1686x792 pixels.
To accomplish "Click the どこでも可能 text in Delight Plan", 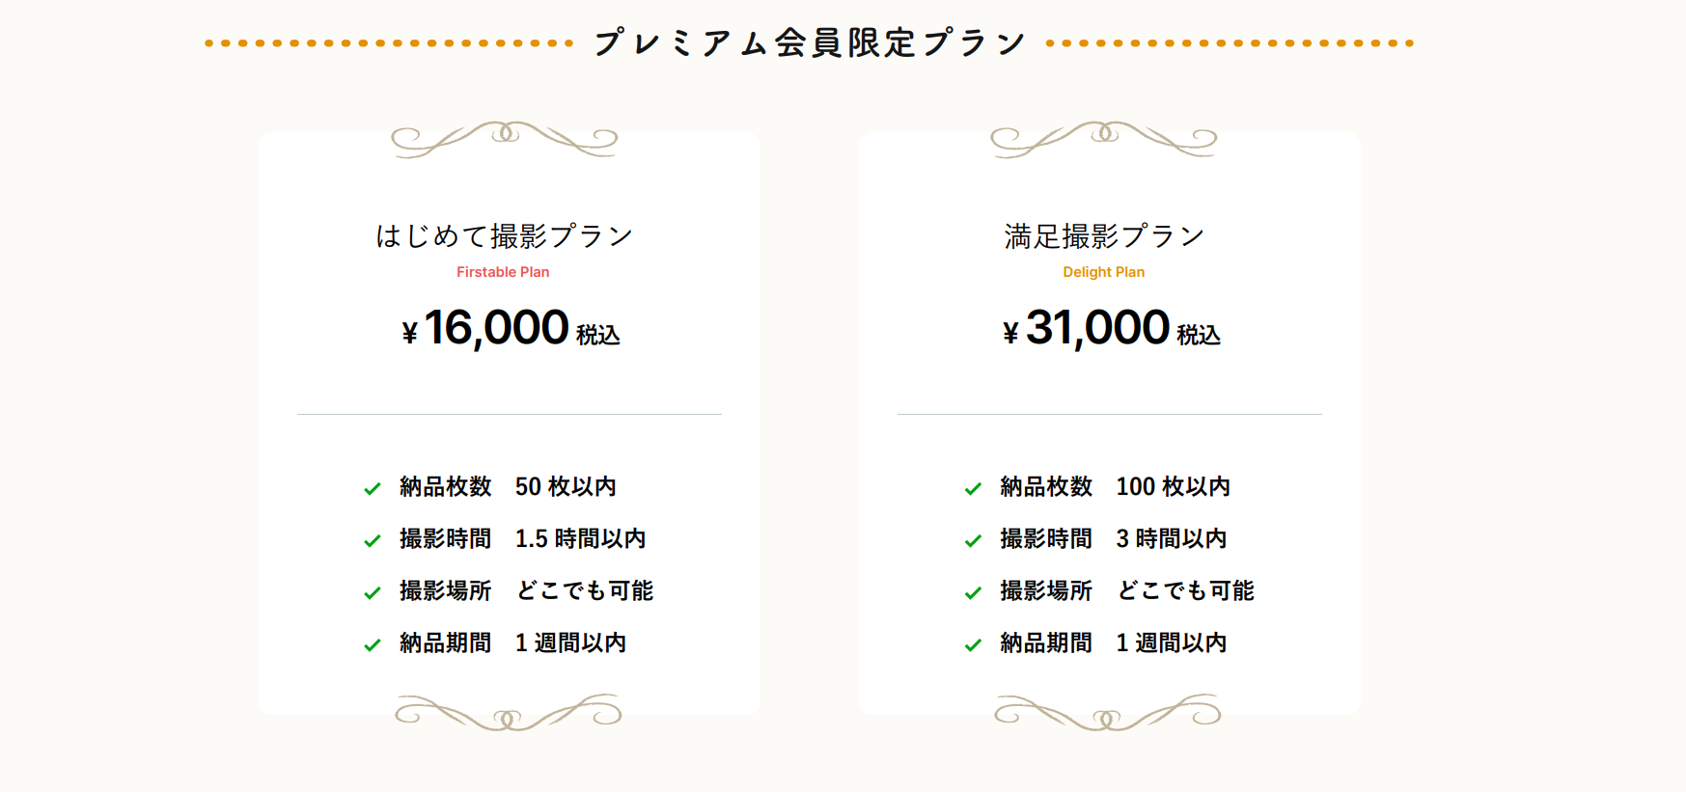I will 1185,591.
